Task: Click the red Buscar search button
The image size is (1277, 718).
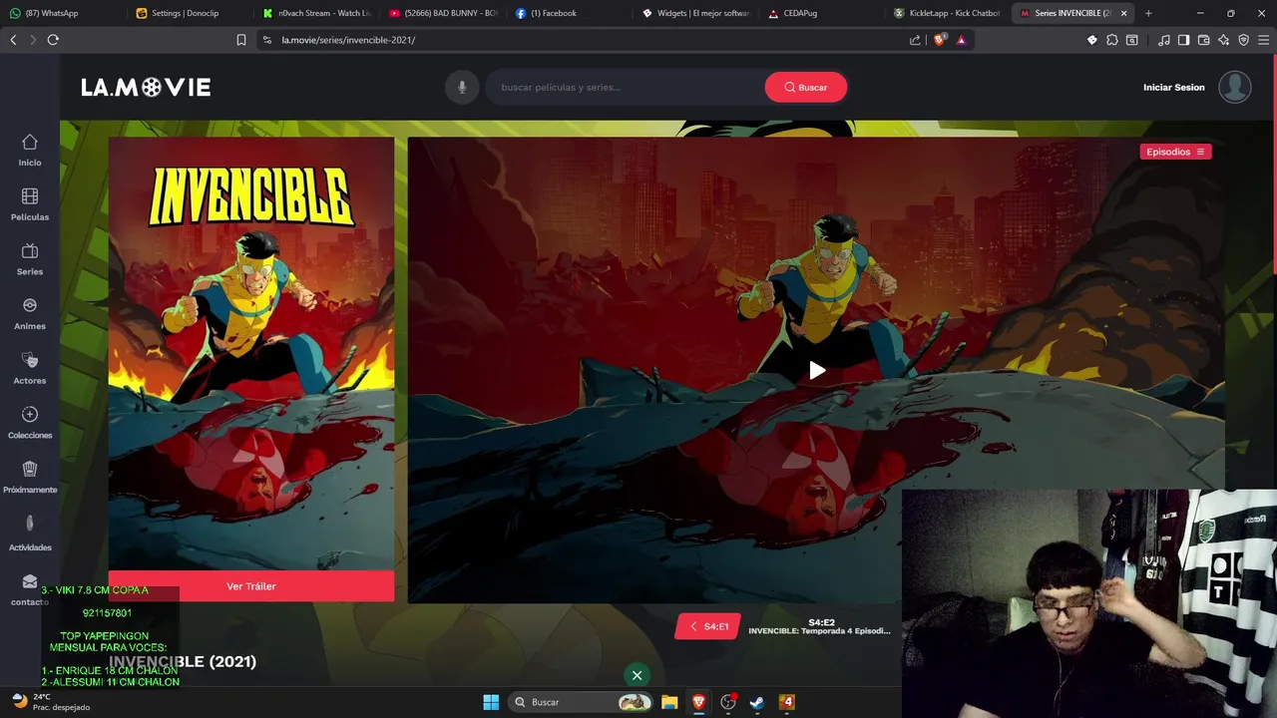Action: point(806,87)
